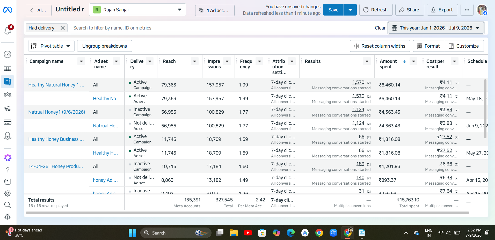495x240 pixels.
Task: Open the Meta logo home icon
Action: point(8,10)
